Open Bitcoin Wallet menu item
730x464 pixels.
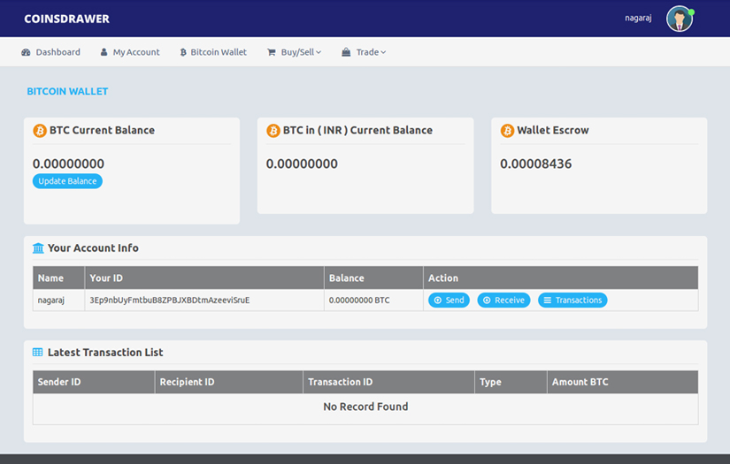click(x=213, y=52)
